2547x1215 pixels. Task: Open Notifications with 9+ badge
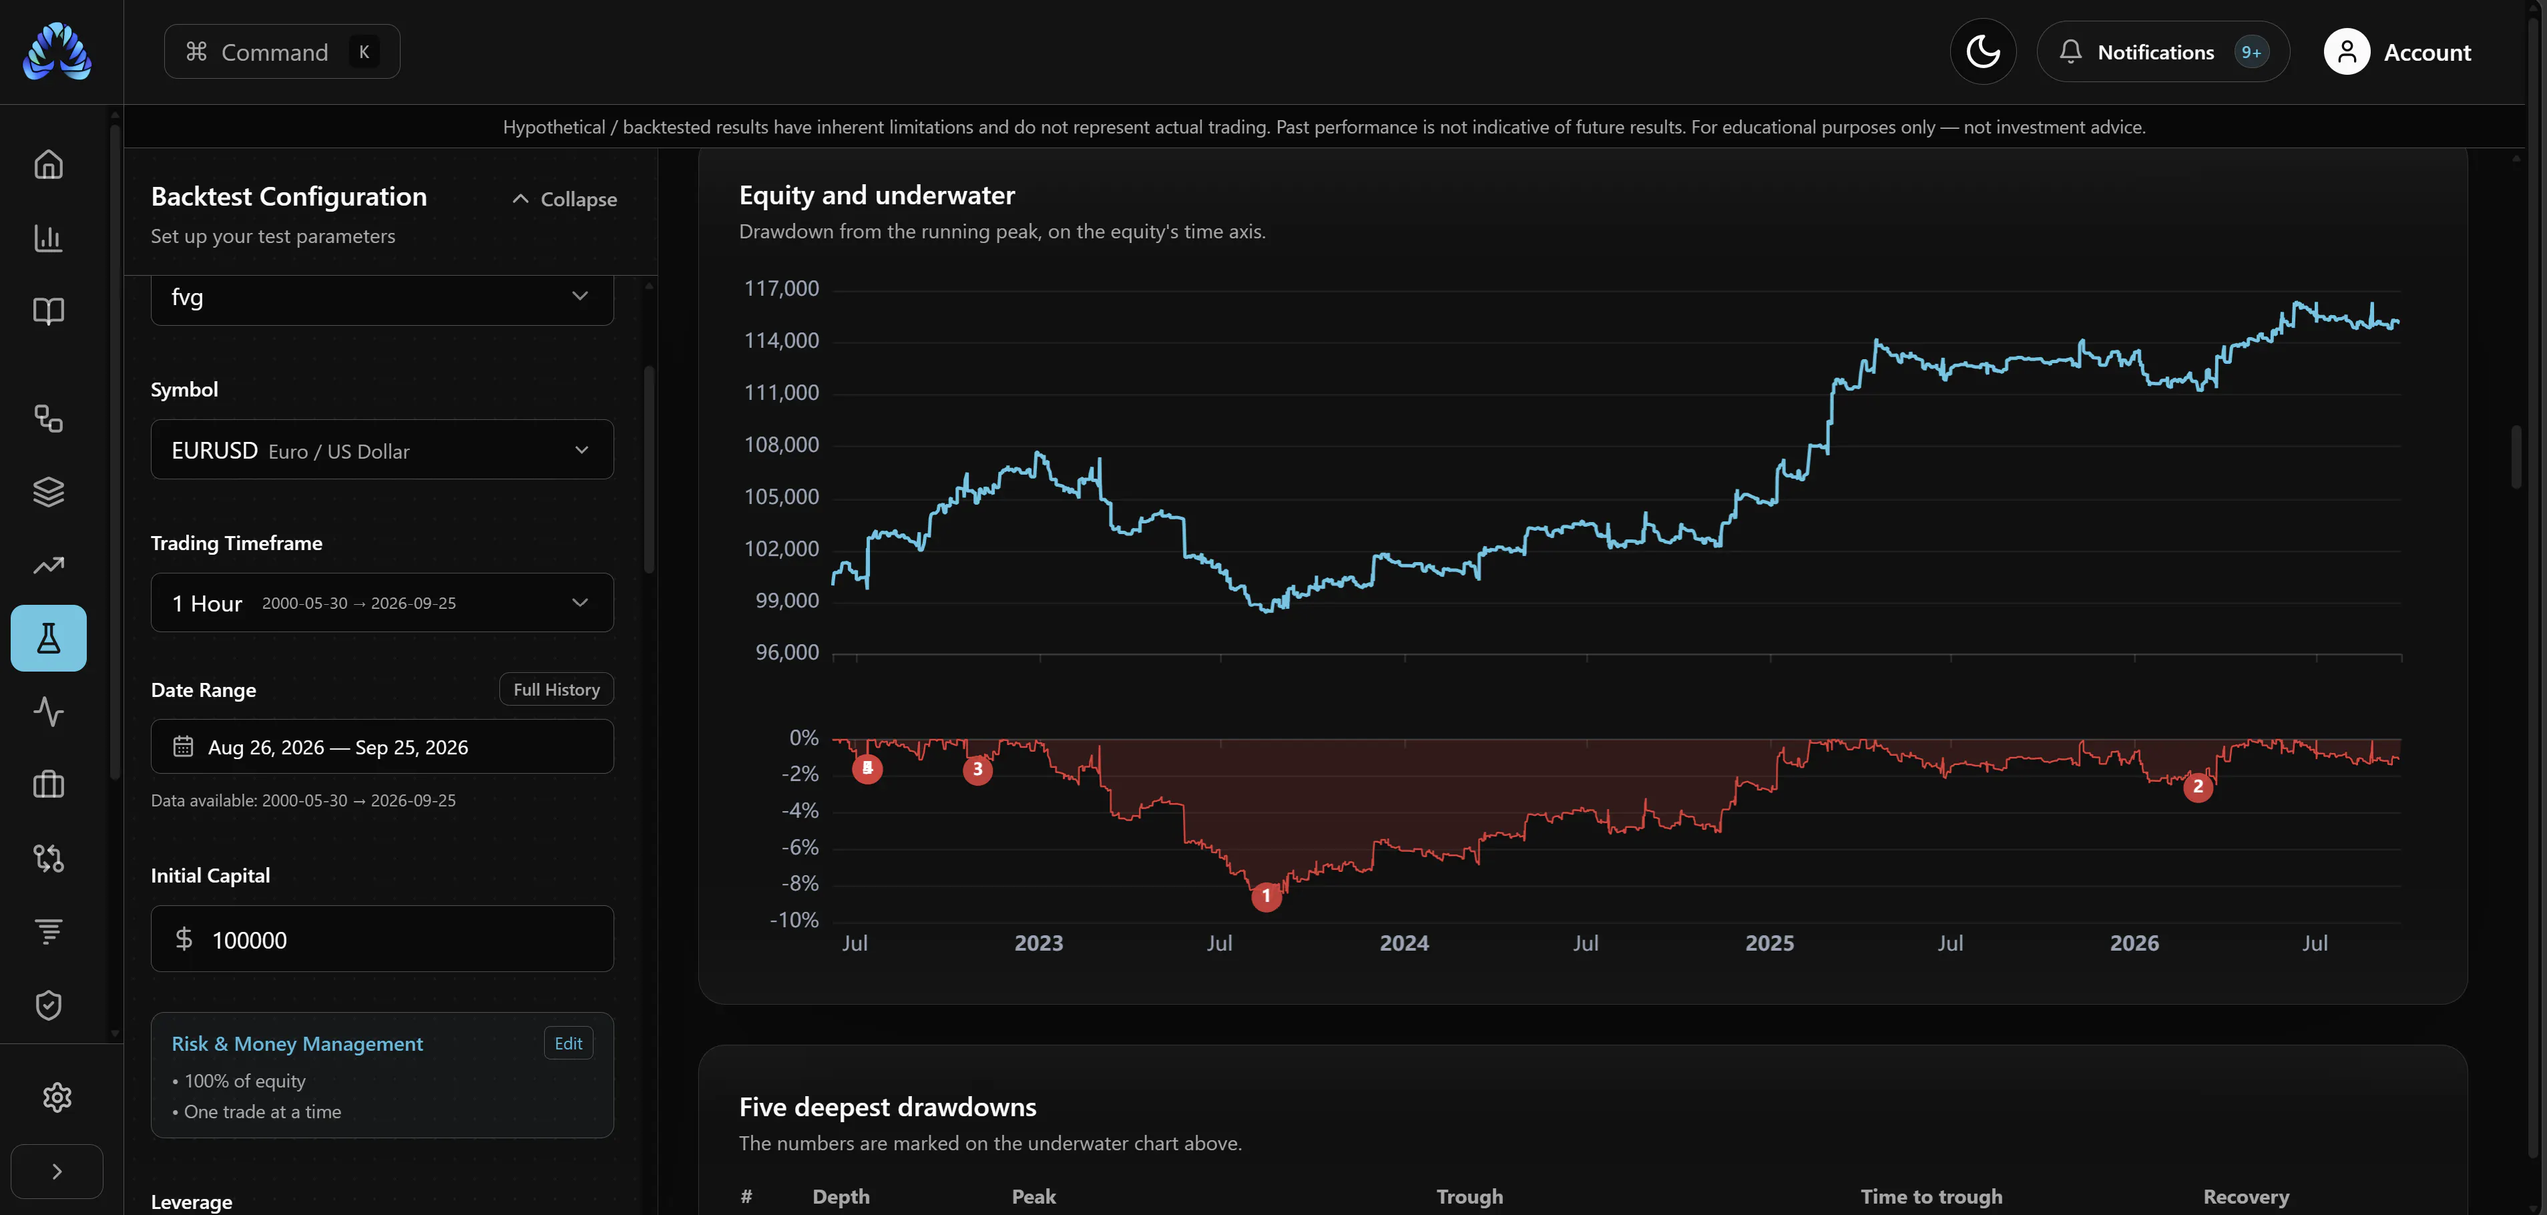[x=2163, y=51]
